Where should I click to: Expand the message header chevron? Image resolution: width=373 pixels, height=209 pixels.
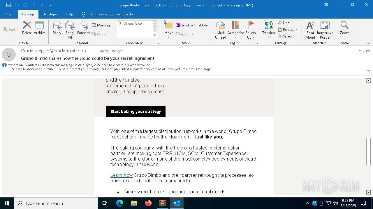[369, 71]
